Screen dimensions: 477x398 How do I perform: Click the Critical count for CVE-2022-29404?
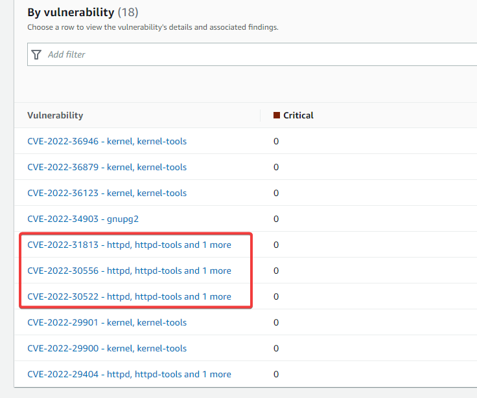coord(276,374)
